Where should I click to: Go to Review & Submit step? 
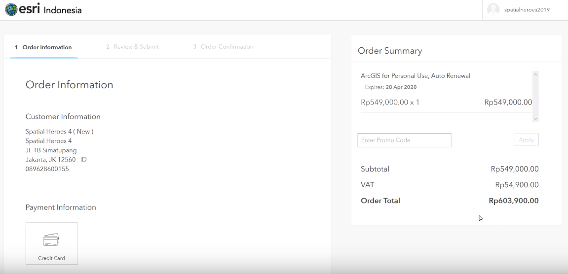[x=132, y=47]
